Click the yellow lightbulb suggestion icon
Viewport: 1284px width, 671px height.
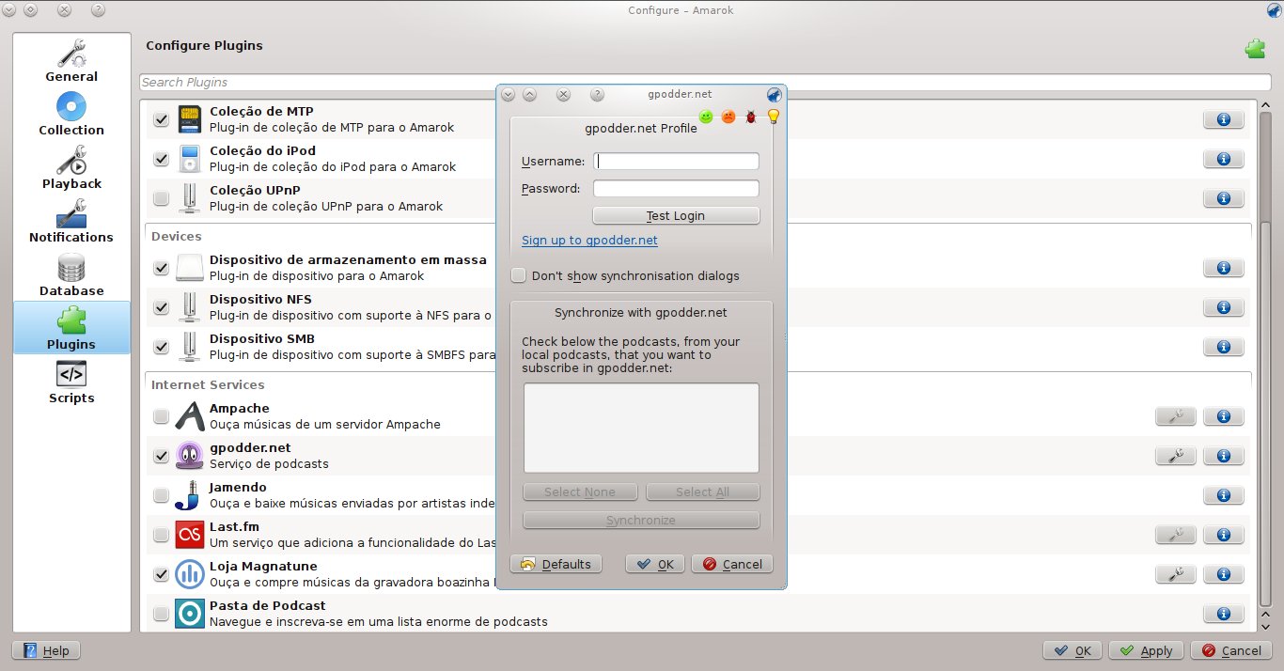pos(774,117)
